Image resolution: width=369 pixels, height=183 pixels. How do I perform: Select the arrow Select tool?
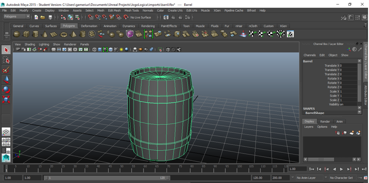click(6, 50)
